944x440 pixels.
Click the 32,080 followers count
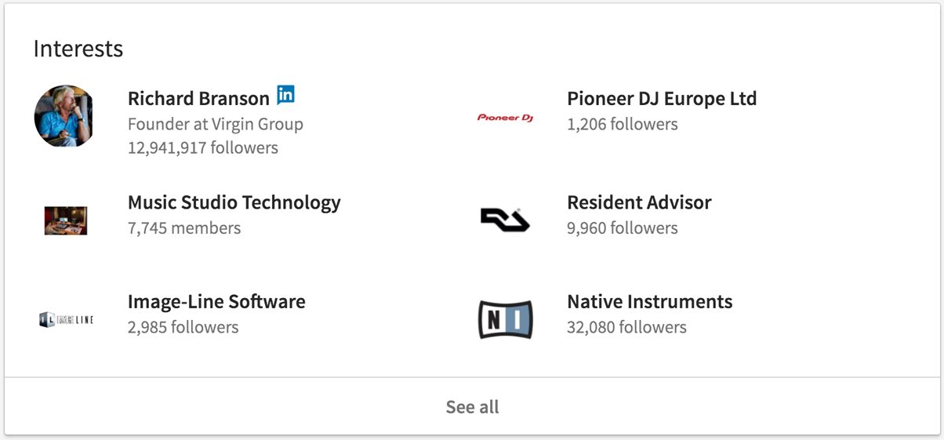pyautogui.click(x=626, y=327)
